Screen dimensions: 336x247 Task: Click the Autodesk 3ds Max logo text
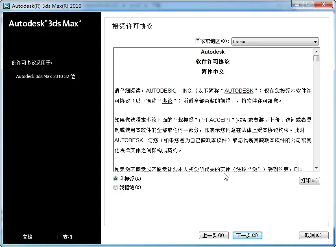click(45, 23)
